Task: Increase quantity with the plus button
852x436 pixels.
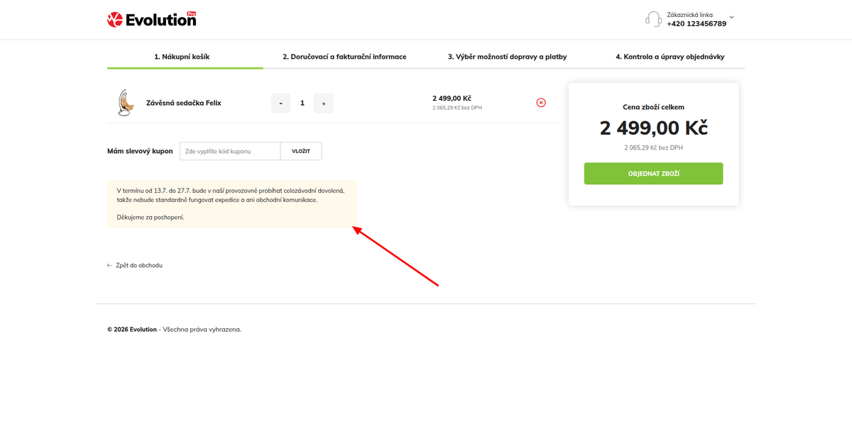Action: 324,103
